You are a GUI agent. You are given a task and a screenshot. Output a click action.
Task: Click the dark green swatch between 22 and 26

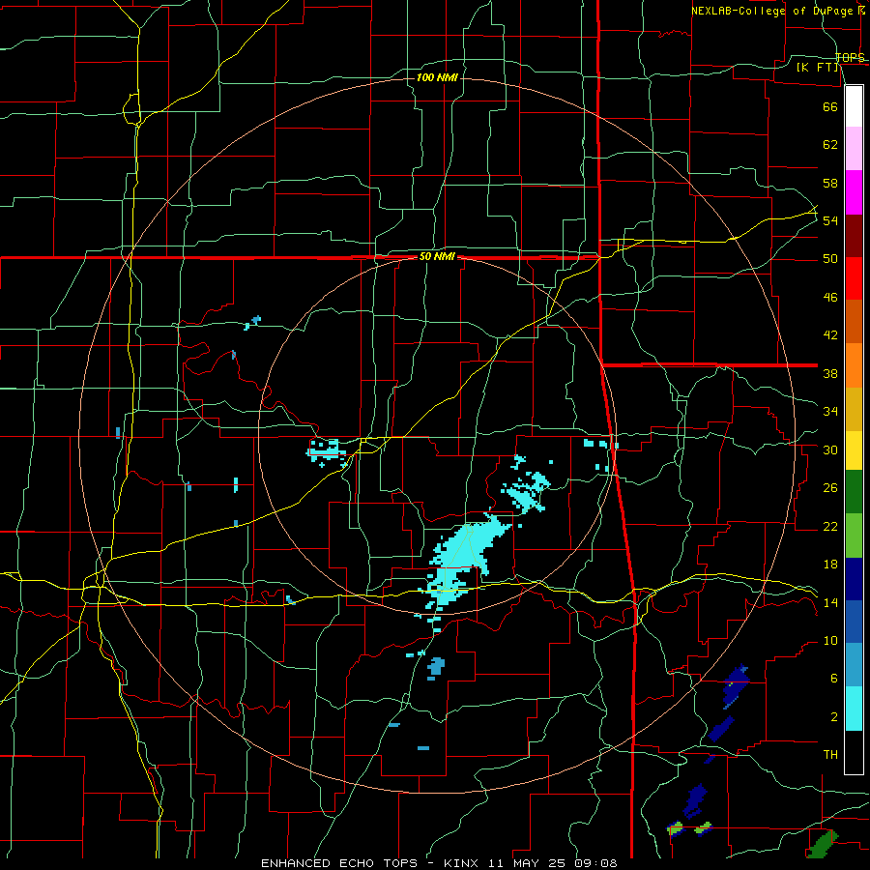pos(854,492)
